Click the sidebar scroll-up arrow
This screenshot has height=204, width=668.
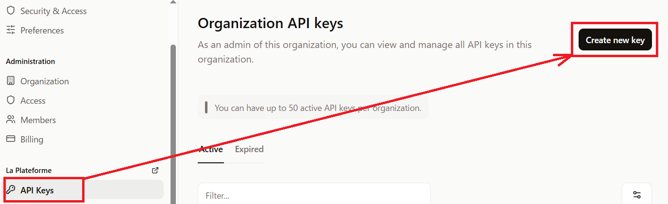pos(173,2)
